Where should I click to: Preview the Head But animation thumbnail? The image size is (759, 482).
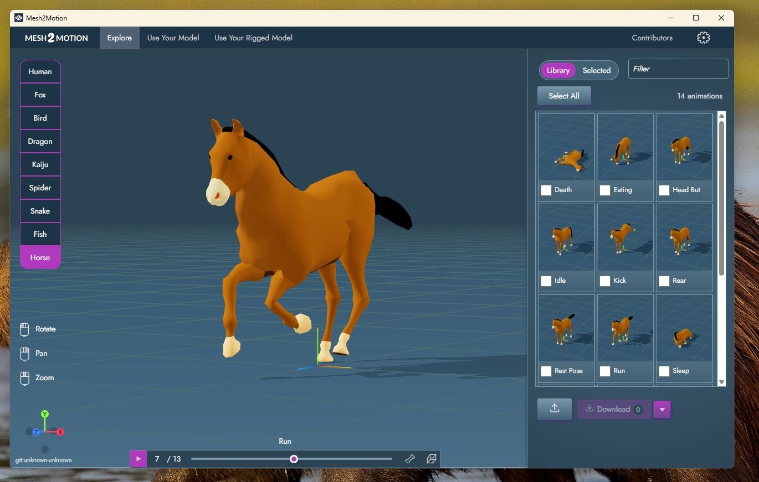point(684,147)
